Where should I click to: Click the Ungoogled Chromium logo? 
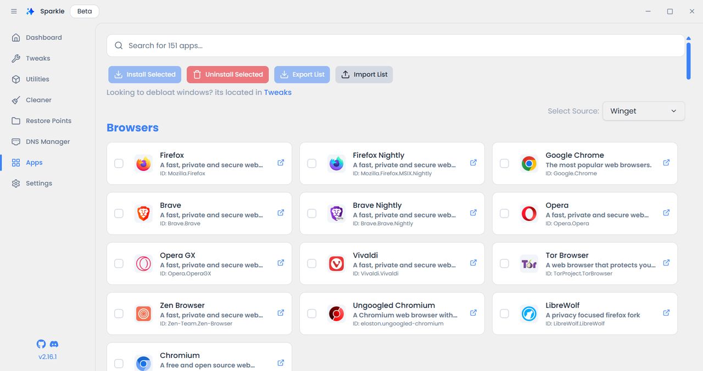(336, 313)
